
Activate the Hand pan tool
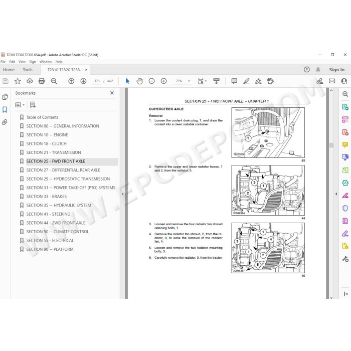(139, 81)
